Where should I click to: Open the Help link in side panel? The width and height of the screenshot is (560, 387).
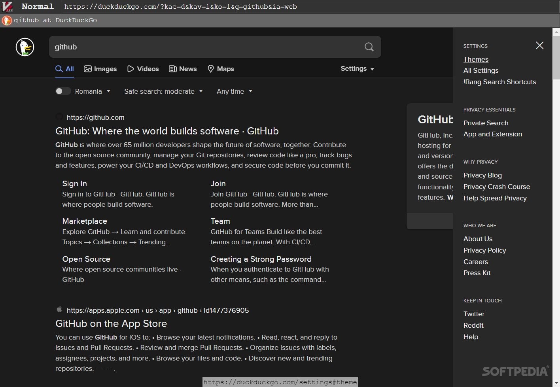471,337
